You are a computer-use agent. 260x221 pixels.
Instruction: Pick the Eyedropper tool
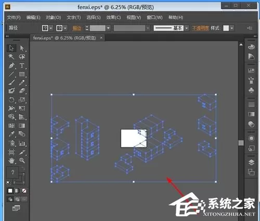(x=11, y=134)
